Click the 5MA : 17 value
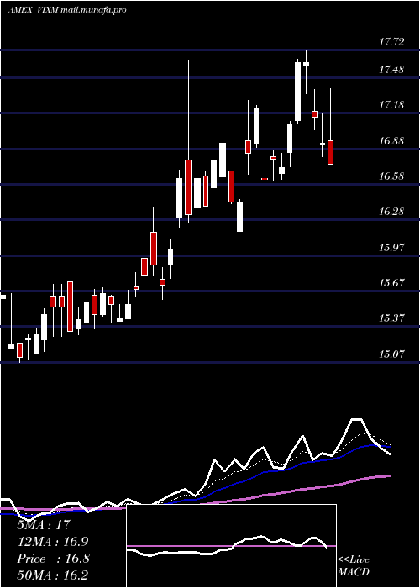 point(44,525)
